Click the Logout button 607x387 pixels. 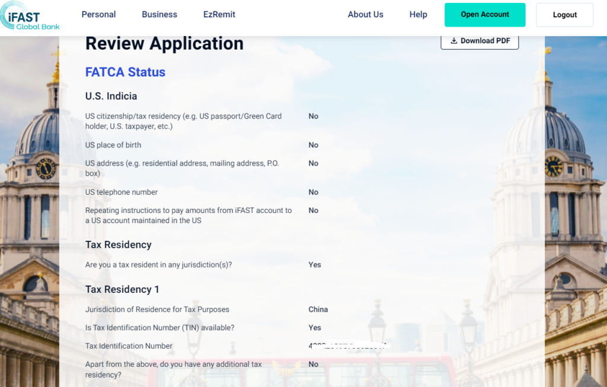click(564, 15)
